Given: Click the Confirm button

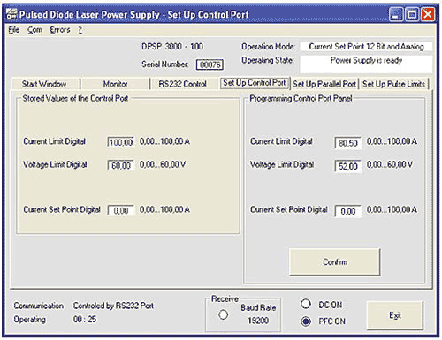Looking at the screenshot, I should 335,262.
